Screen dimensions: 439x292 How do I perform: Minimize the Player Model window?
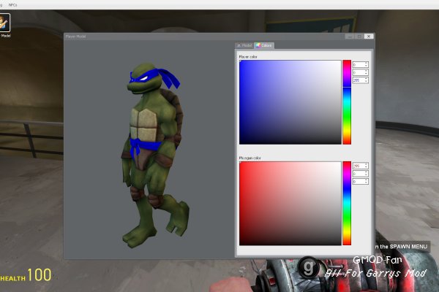point(350,36)
